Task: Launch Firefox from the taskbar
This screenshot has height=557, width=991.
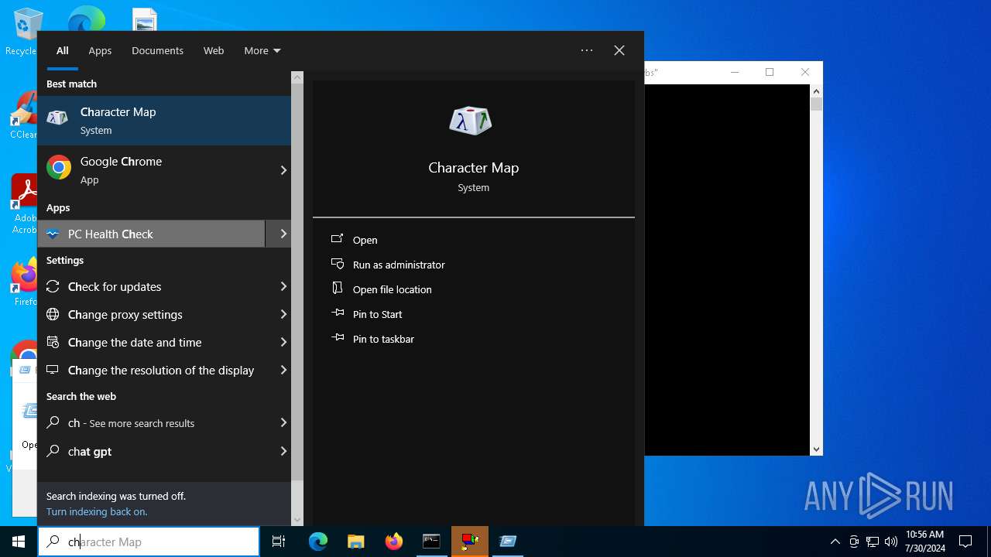Action: pos(394,542)
